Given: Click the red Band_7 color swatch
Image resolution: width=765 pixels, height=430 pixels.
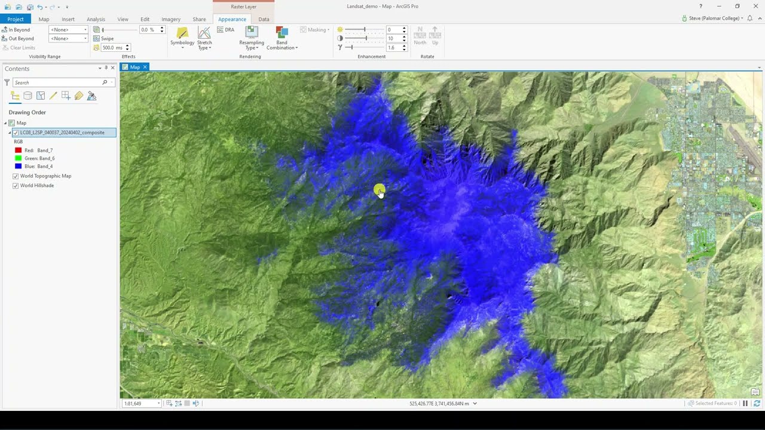Looking at the screenshot, I should (x=19, y=150).
